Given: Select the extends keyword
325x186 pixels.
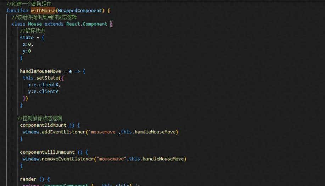Looking at the screenshot, I should 54,24.
